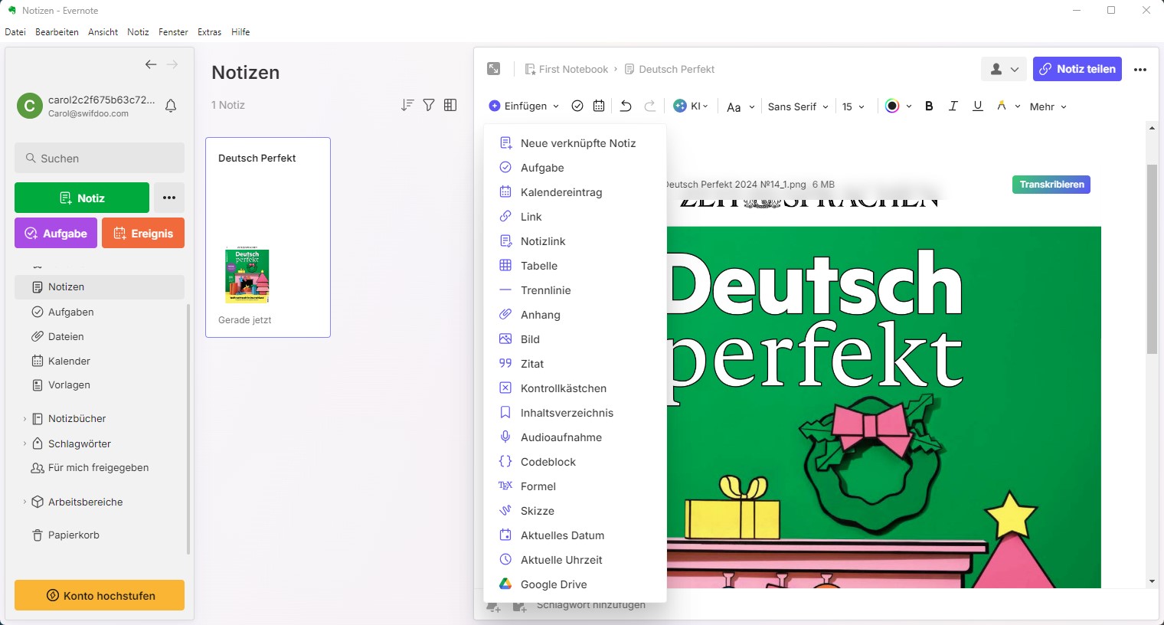Open the Bearbeiten menu
The height and width of the screenshot is (625, 1164).
[x=57, y=32]
